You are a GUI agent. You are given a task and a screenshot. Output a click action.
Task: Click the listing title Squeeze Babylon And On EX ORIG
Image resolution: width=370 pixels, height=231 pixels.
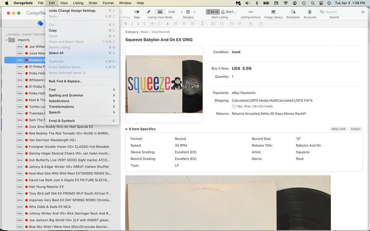pos(159,40)
